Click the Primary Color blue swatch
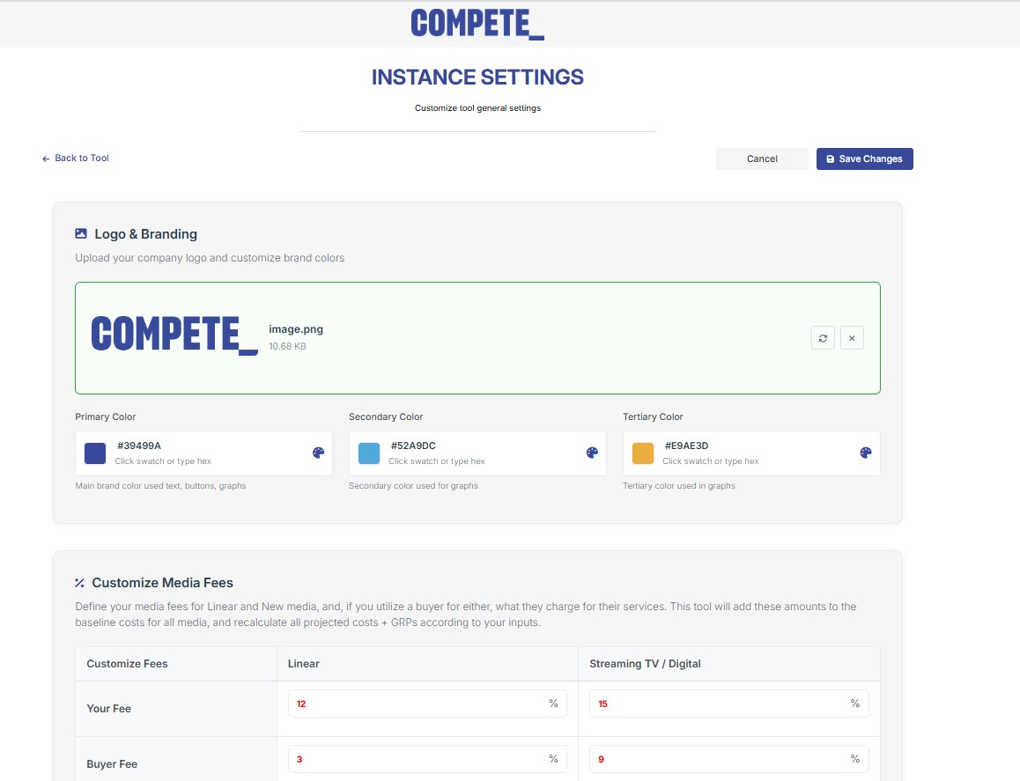1020x781 pixels. [95, 453]
